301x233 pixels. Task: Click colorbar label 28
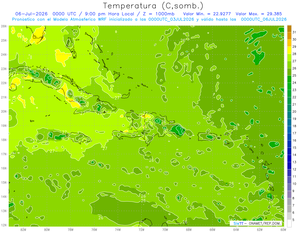pos(294,54)
